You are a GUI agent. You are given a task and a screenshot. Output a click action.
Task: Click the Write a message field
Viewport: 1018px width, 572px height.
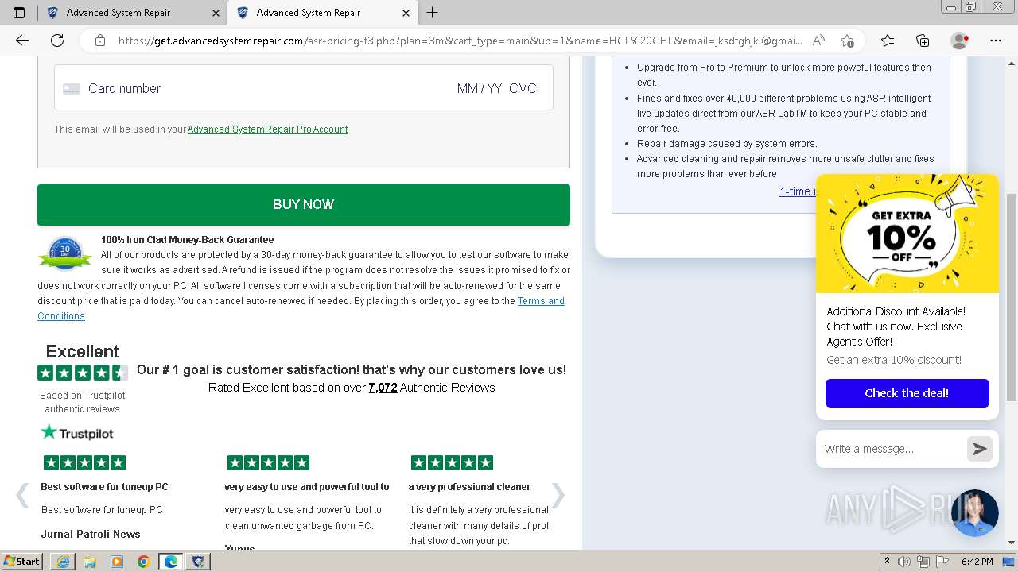(x=891, y=449)
